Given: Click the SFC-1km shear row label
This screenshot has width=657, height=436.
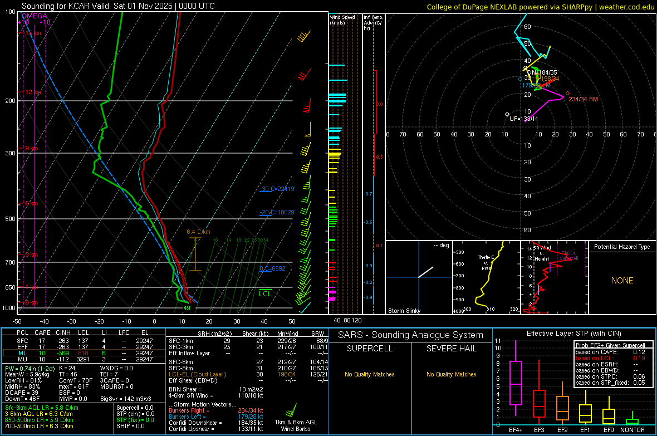Looking at the screenshot, I should coord(181,341).
